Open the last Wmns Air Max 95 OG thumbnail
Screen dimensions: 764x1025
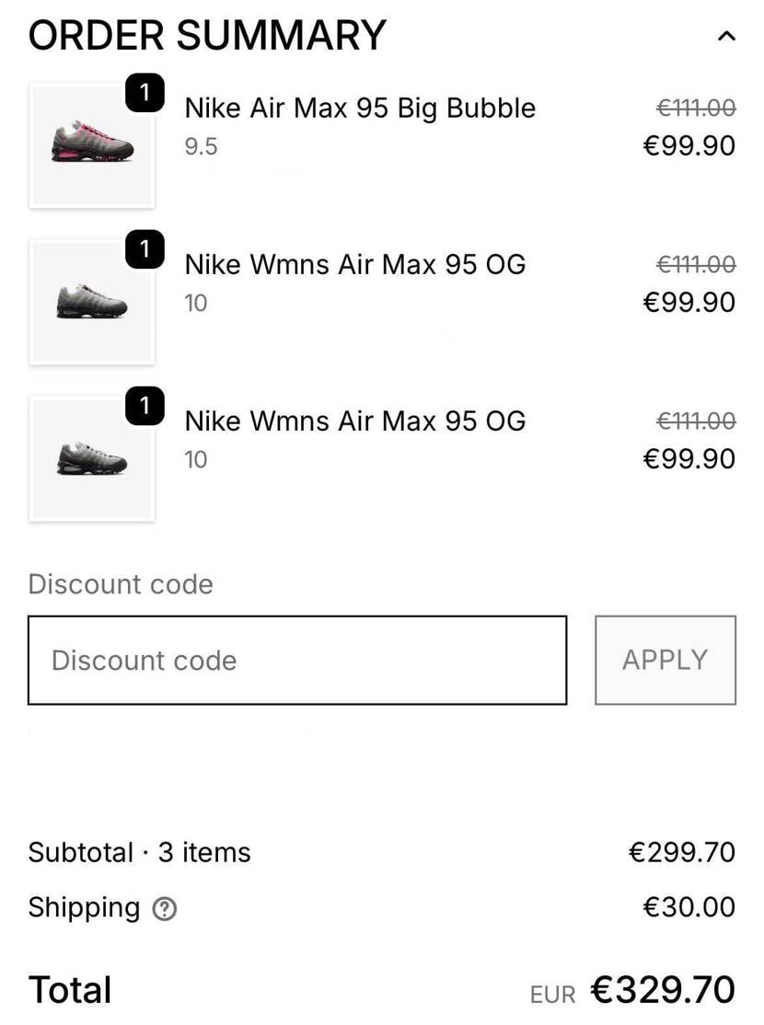pos(92,459)
